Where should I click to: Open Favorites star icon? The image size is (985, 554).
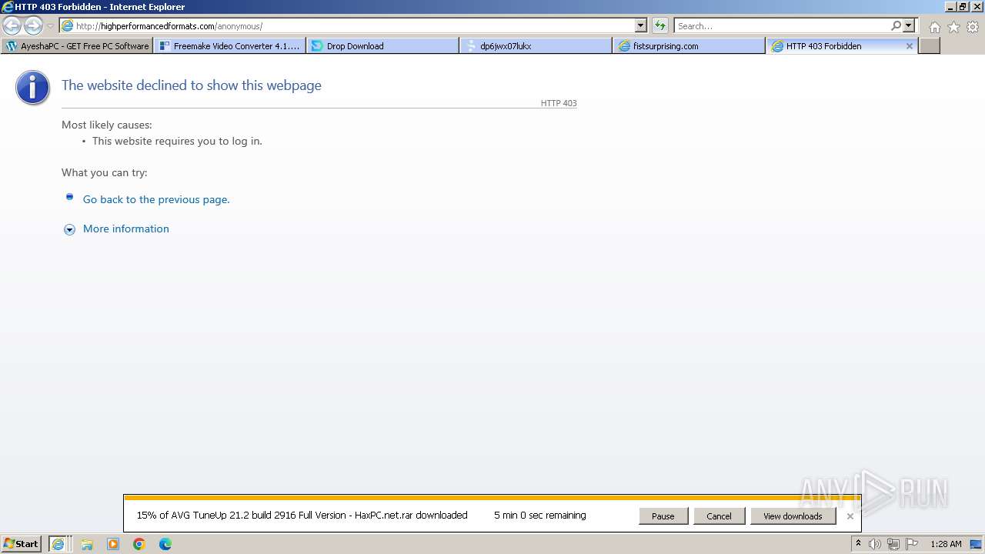[x=953, y=27]
